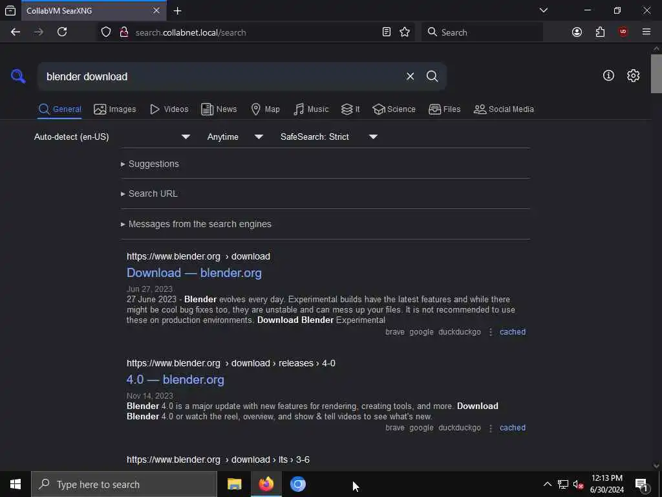
Task: Switch to the News tab
Action: coord(219,109)
